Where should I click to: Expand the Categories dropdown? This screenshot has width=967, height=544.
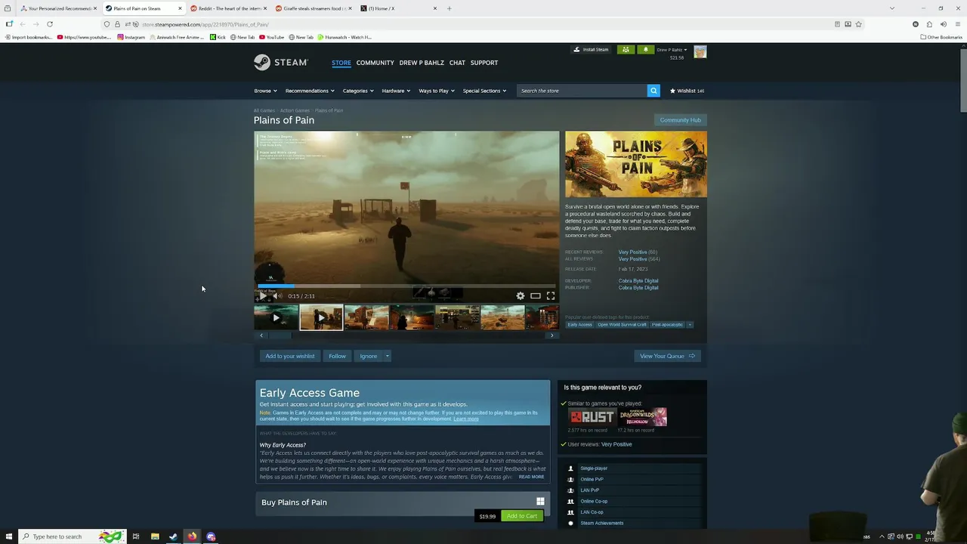click(358, 91)
